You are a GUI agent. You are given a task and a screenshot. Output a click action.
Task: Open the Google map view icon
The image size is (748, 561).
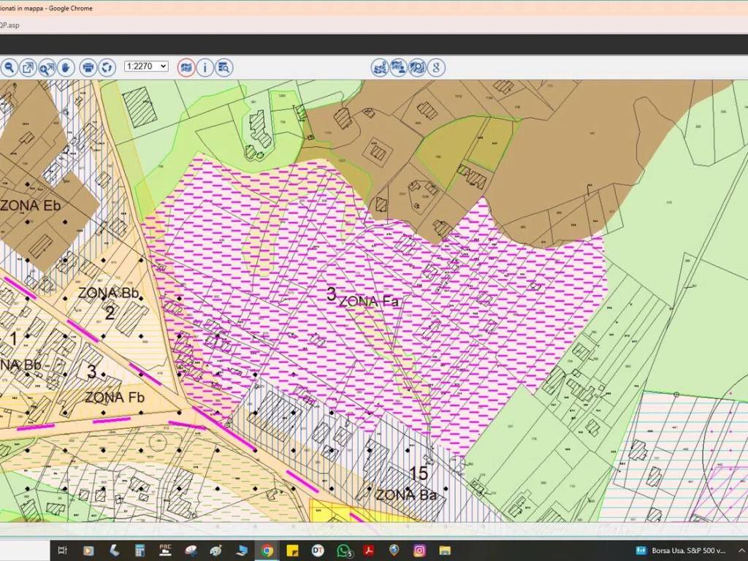coord(436,67)
